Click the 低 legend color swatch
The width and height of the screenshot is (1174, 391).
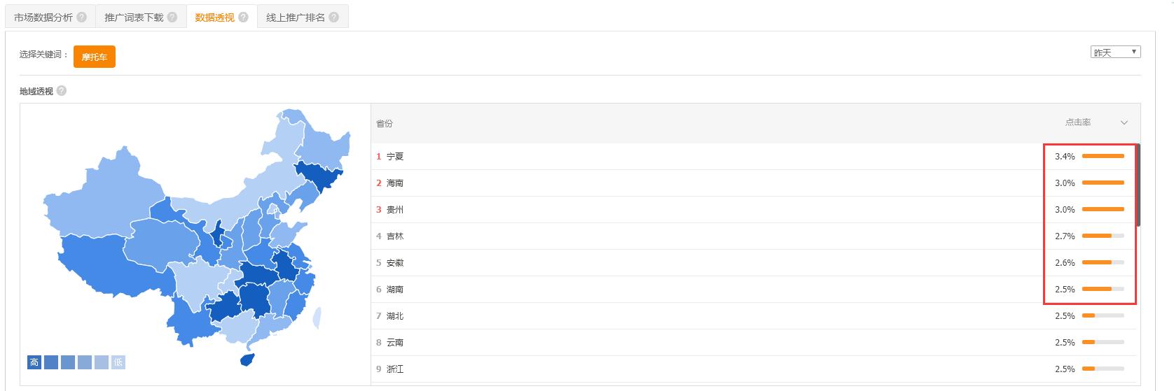click(118, 362)
